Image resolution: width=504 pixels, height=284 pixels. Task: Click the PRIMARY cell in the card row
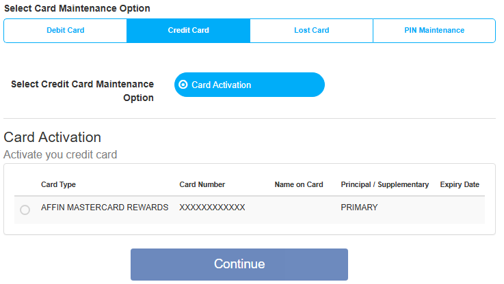[x=359, y=208]
